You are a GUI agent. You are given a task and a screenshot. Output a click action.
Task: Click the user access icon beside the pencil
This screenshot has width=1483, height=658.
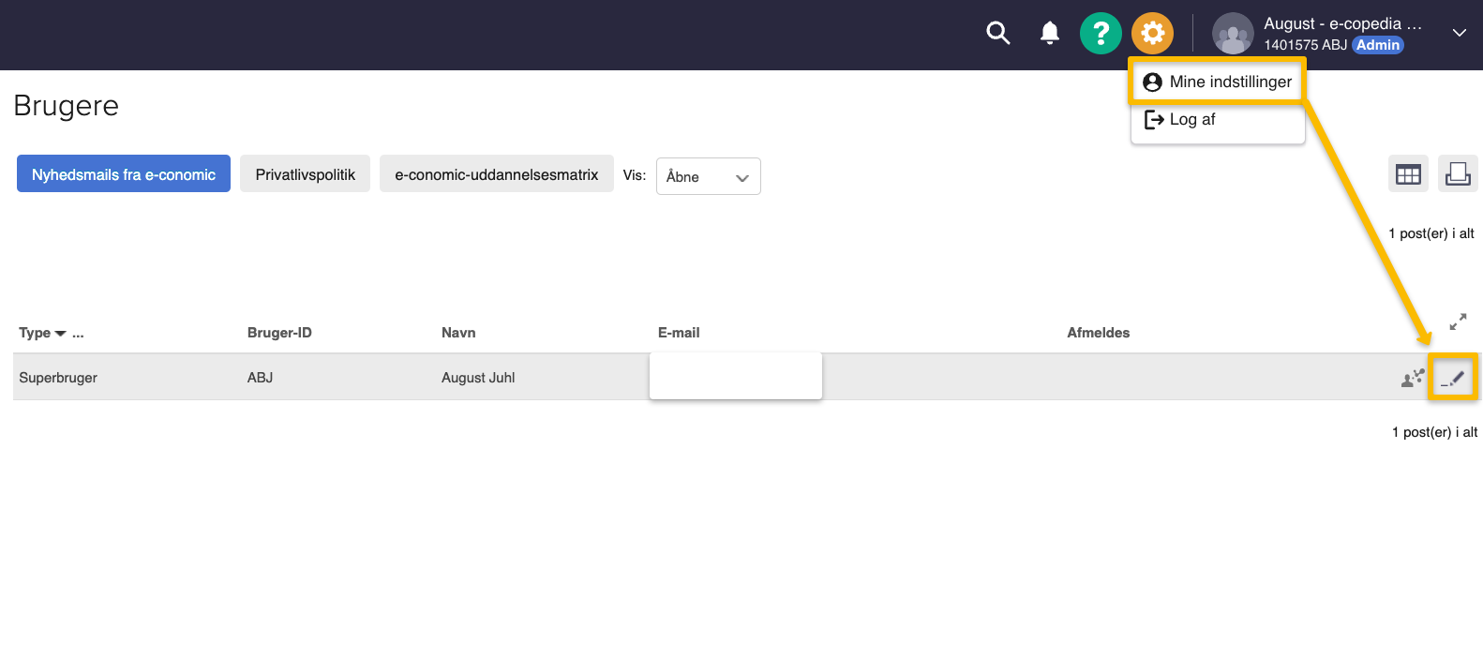coord(1413,378)
